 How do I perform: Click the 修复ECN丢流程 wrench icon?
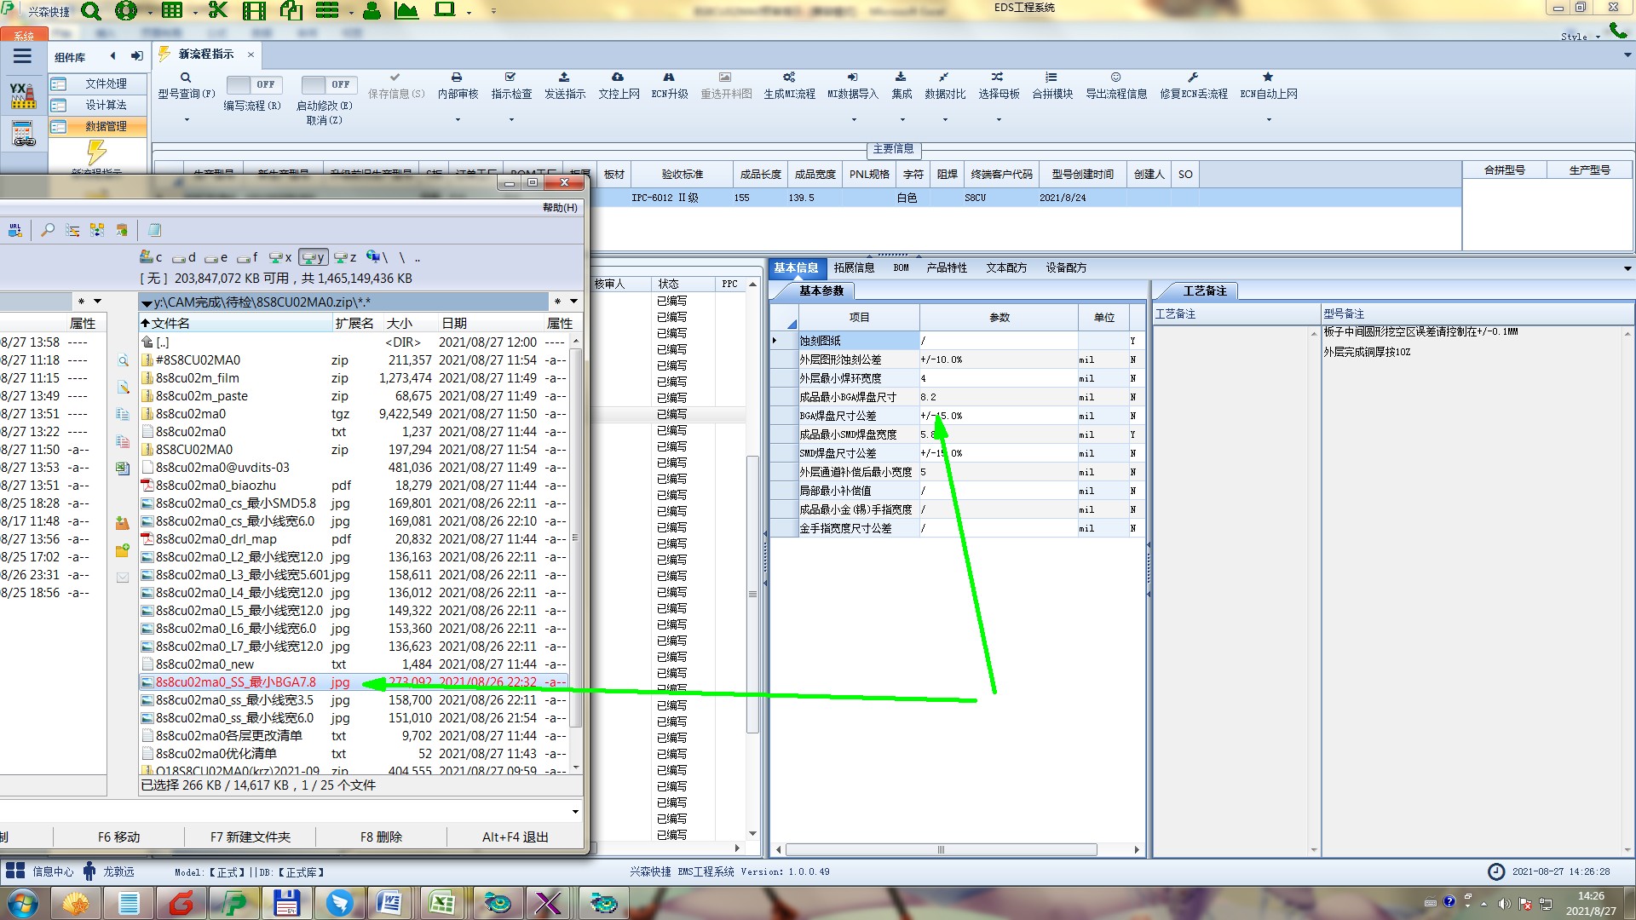1193,78
